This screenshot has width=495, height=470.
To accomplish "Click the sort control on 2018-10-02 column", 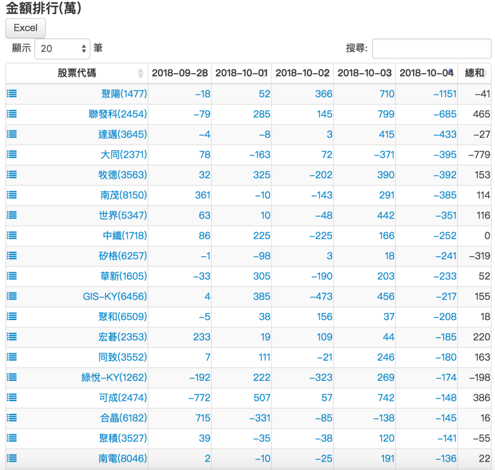I will (301, 73).
